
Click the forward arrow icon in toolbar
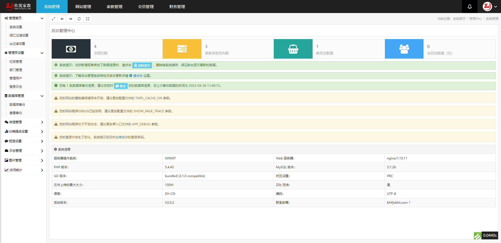click(x=70, y=18)
